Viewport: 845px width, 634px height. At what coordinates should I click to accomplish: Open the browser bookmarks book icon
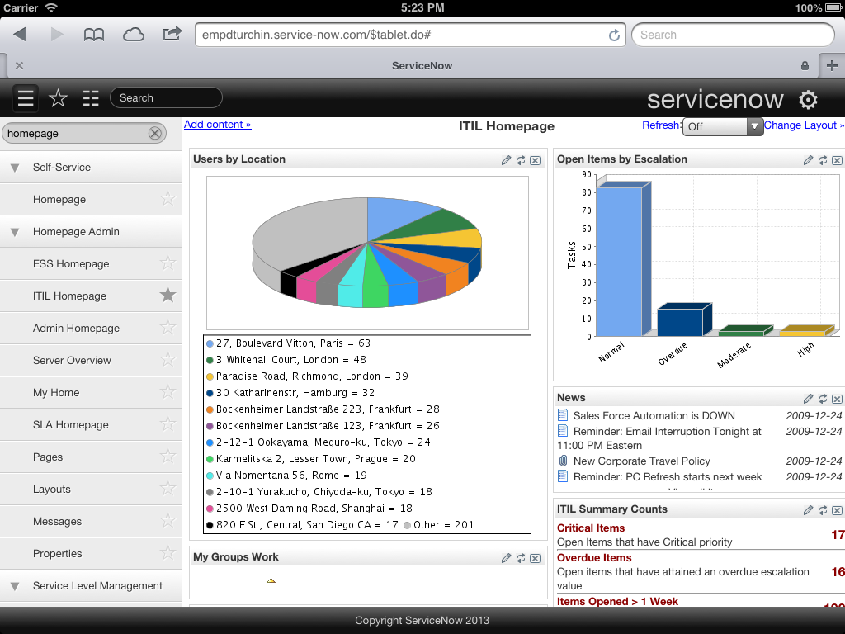tap(94, 35)
